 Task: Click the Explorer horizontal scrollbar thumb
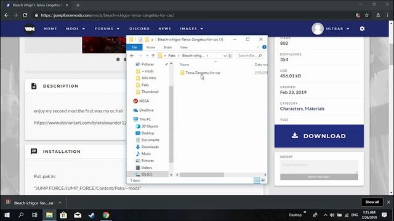pos(202,174)
